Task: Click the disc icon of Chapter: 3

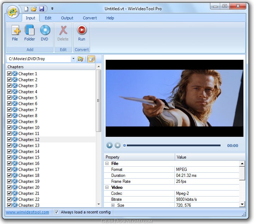Action: [15, 85]
